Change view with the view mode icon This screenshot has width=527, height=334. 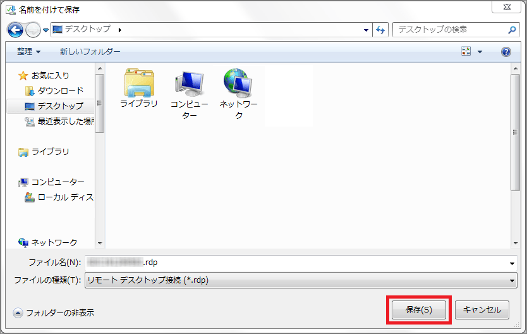point(466,52)
